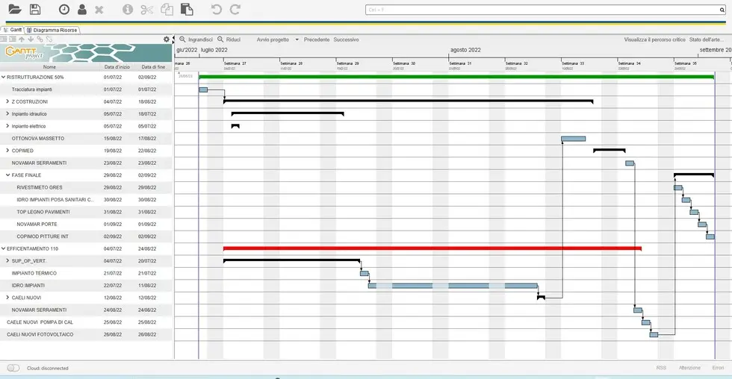This screenshot has height=379, width=732.
Task: Click the clock icon to add a task
Action: 64,10
